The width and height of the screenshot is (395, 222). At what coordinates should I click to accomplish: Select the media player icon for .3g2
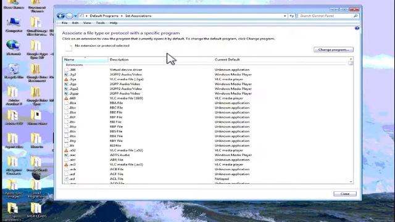[x=66, y=75]
